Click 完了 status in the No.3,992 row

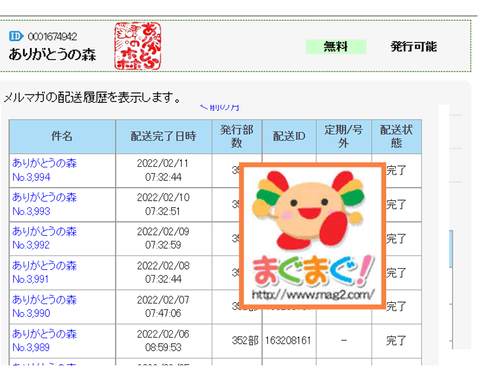[396, 238]
